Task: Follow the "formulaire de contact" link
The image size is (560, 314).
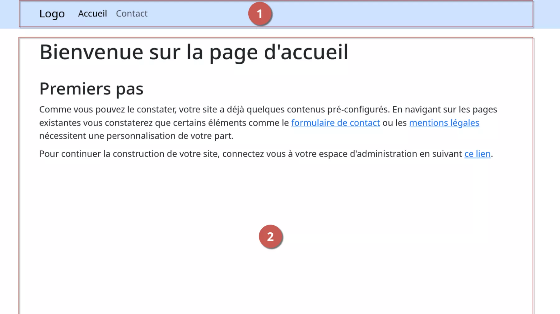Action: tap(335, 123)
